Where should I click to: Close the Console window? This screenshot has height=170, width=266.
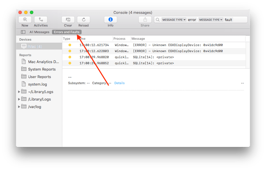pos(20,12)
